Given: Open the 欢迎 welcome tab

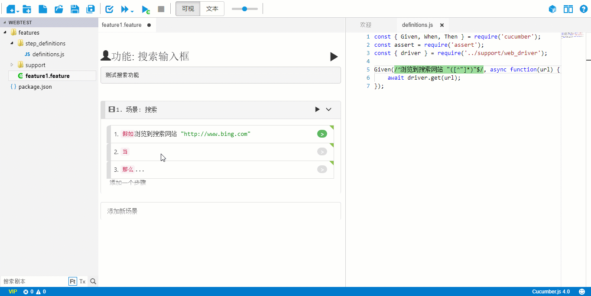Looking at the screenshot, I should pos(366,25).
